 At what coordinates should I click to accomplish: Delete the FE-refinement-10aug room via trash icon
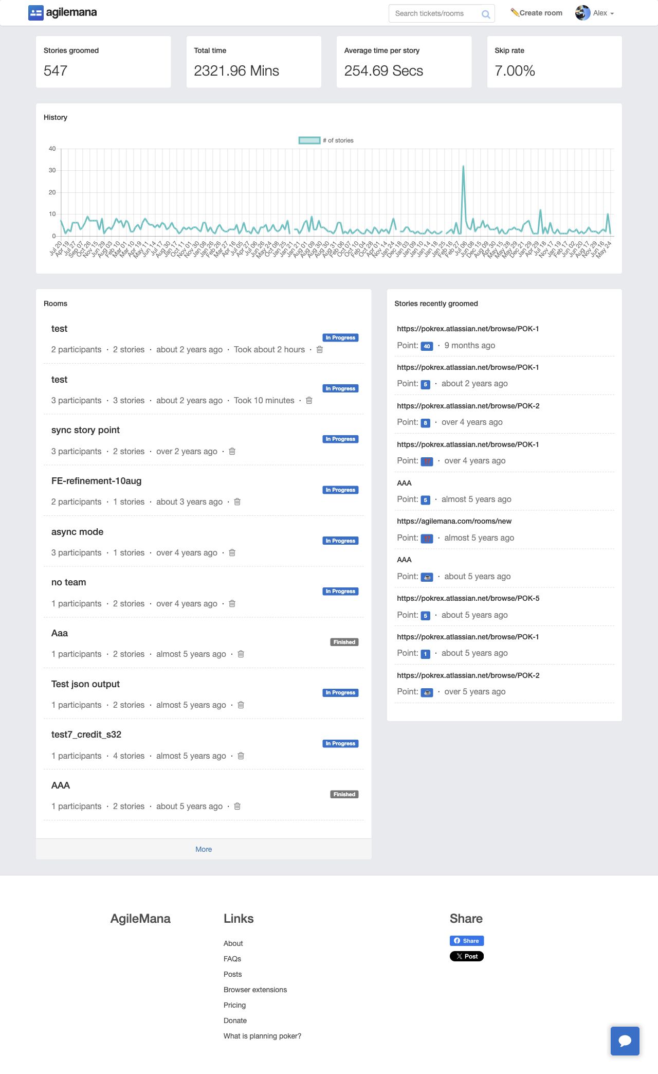point(237,502)
